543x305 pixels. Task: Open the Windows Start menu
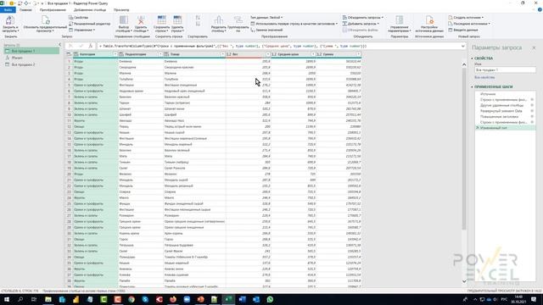pyautogui.click(x=7, y=299)
